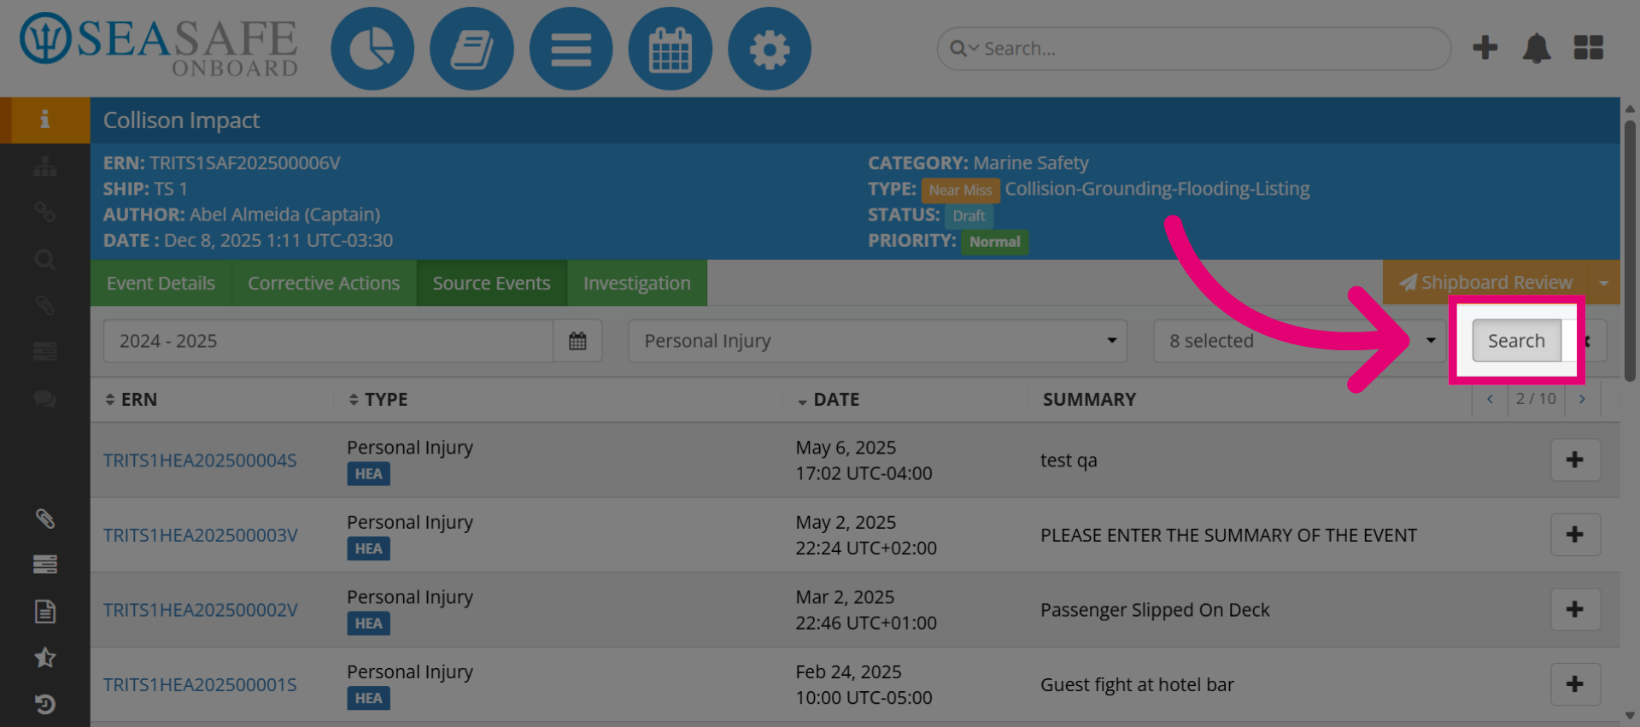
Task: Click the 2024 - 2025 date range field
Action: tap(328, 341)
